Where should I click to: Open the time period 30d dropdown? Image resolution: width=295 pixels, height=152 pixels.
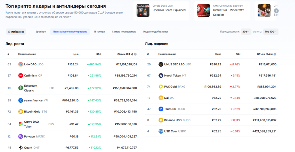tap(246, 32)
